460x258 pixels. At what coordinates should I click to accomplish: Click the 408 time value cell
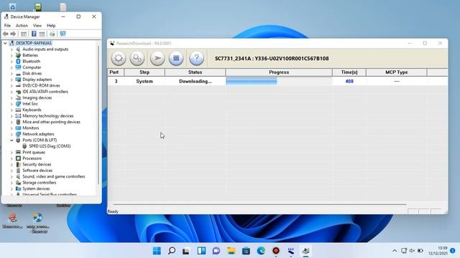coord(349,81)
